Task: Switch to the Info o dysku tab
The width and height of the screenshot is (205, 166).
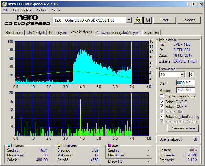Action: coord(58,33)
